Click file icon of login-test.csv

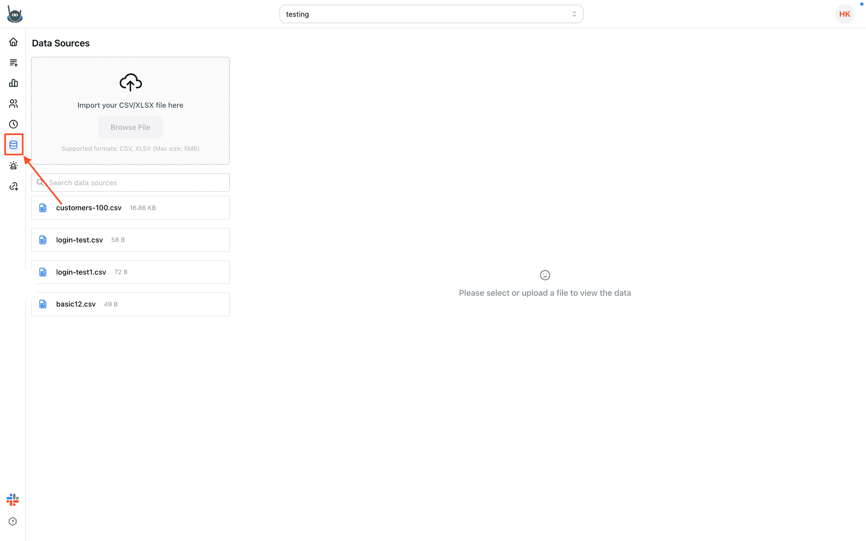(x=43, y=240)
